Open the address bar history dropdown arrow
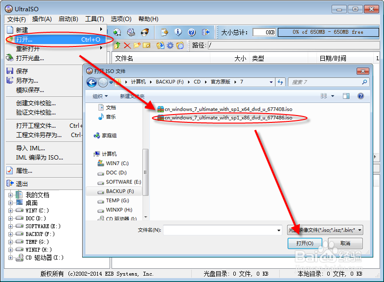 point(271,82)
